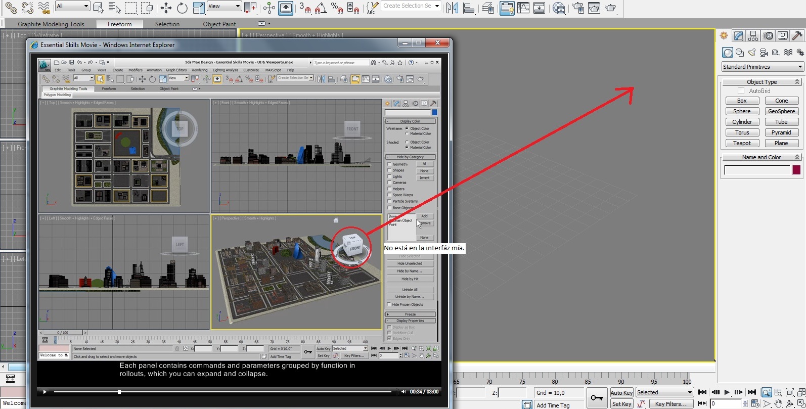This screenshot has width=806, height=409.
Task: Click the Render Production teapot icon
Action: 611,8
